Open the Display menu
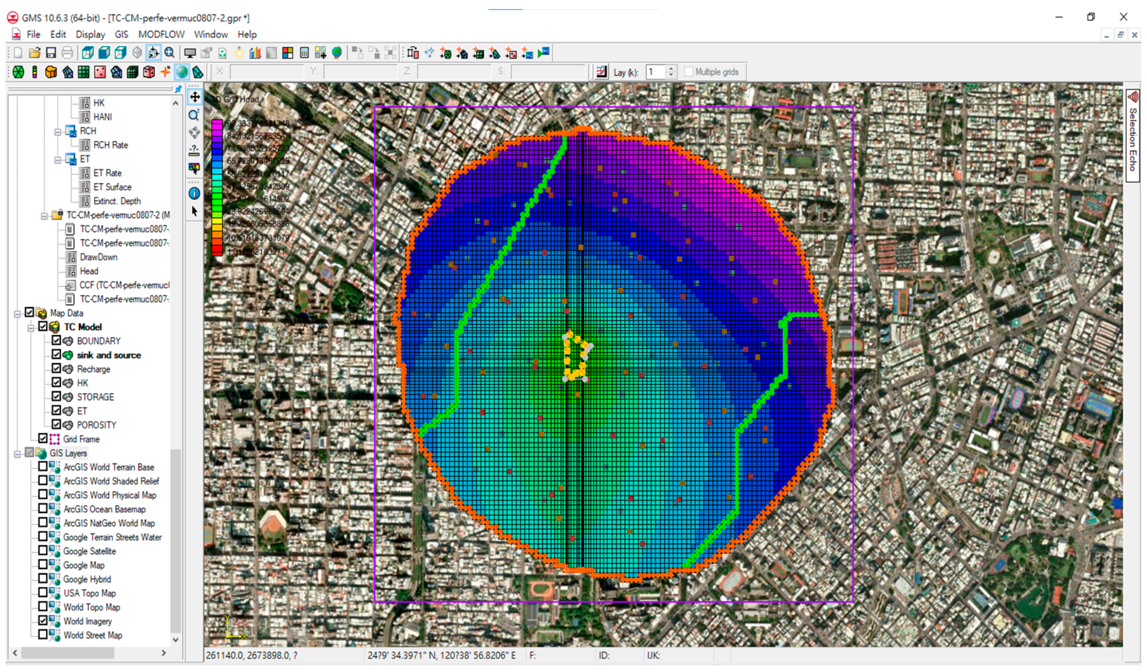Image resolution: width=1147 pixels, height=672 pixels. (90, 35)
